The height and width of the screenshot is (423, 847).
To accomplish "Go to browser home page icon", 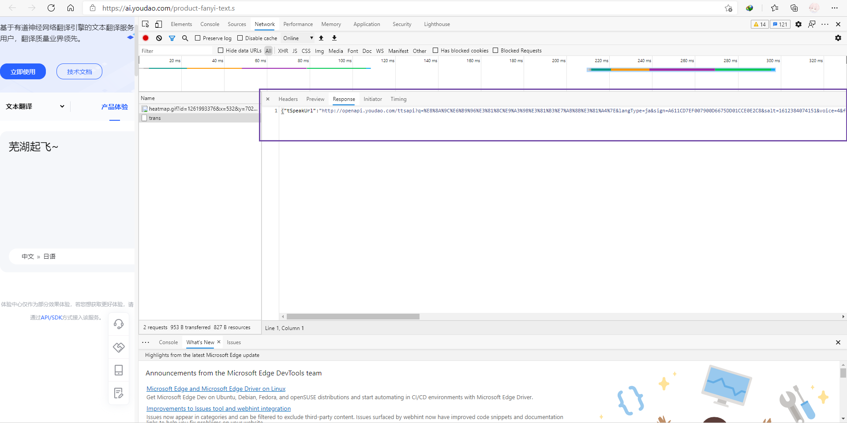I will tap(71, 8).
